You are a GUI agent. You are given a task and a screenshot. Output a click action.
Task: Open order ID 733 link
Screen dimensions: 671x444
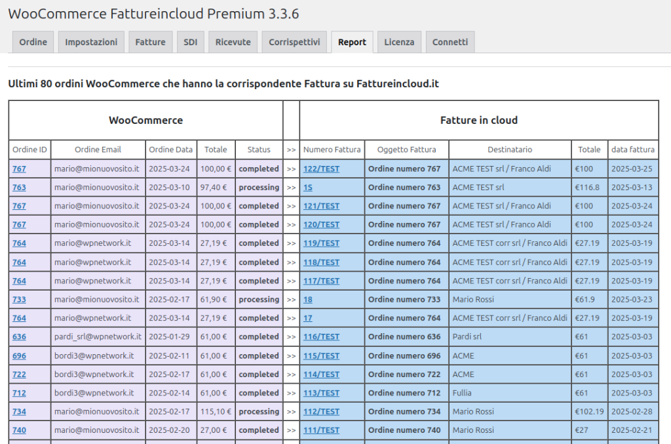click(19, 300)
